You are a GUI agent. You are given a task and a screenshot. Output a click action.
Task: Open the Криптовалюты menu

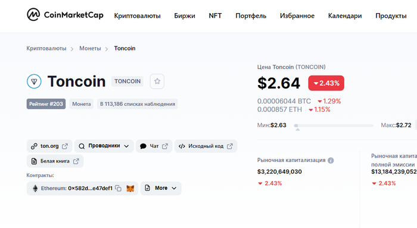pos(137,15)
